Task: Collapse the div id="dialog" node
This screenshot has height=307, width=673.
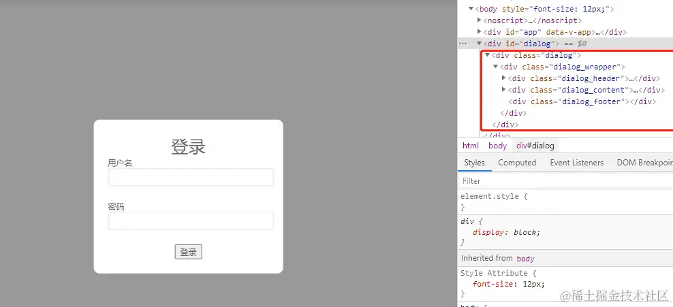Action: 479,44
